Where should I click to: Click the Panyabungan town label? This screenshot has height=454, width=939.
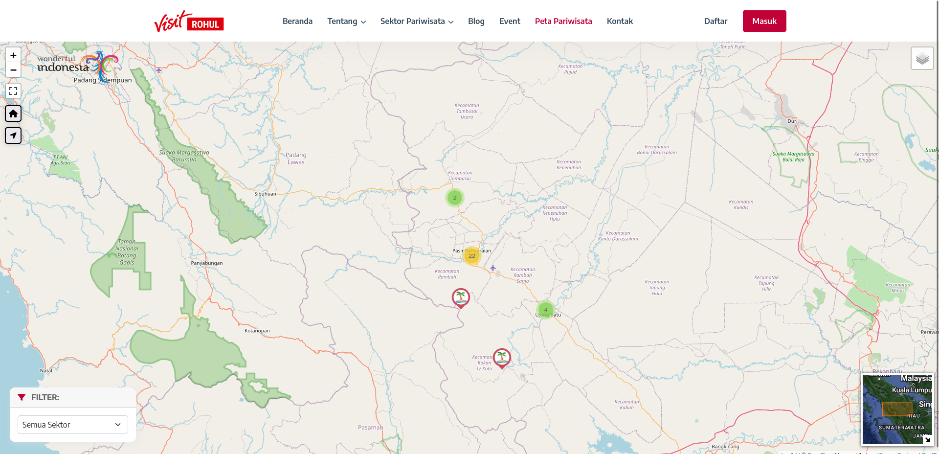[207, 263]
